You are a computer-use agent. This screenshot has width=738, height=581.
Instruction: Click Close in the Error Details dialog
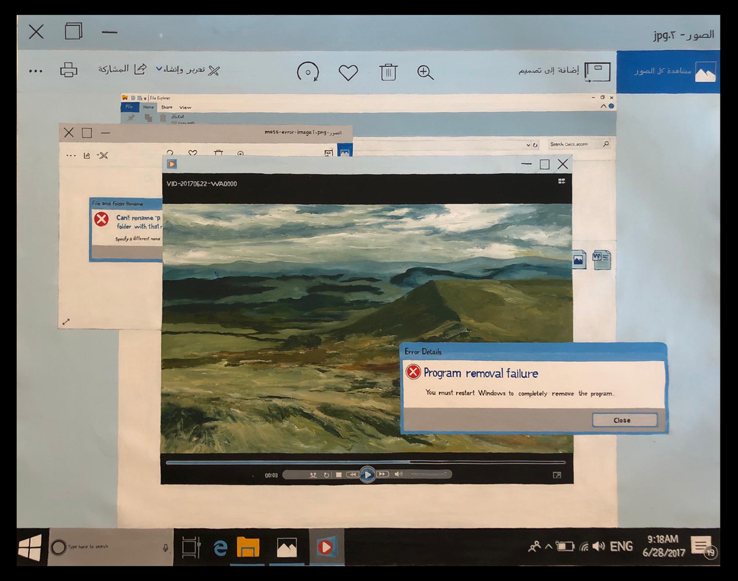624,420
